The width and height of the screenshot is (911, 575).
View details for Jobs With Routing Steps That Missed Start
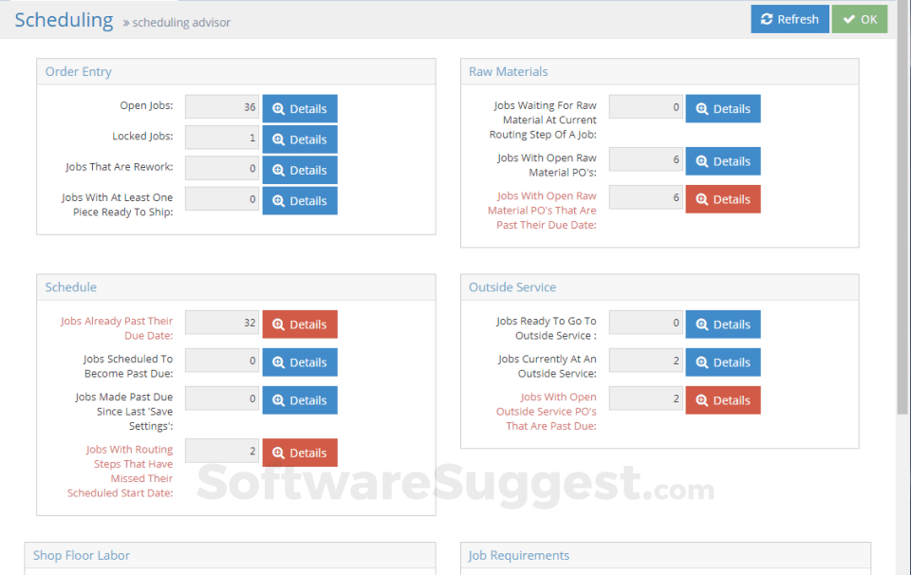tap(300, 453)
